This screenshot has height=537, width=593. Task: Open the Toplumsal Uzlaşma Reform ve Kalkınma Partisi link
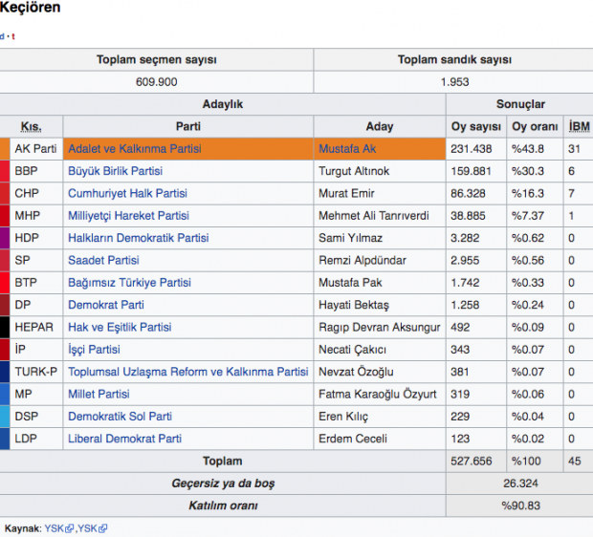(187, 372)
